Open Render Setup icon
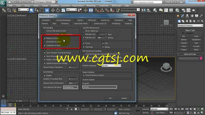The image size is (205, 115). point(183,10)
